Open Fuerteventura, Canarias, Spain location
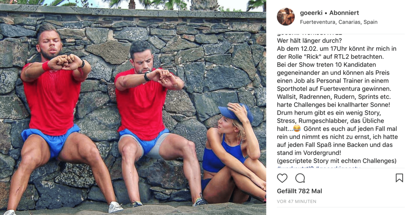Viewport: 409px width, 215px height. pos(339,22)
